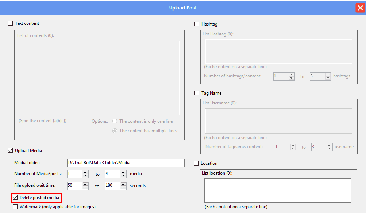
Task: Click the List location text box
Action: tap(277, 190)
